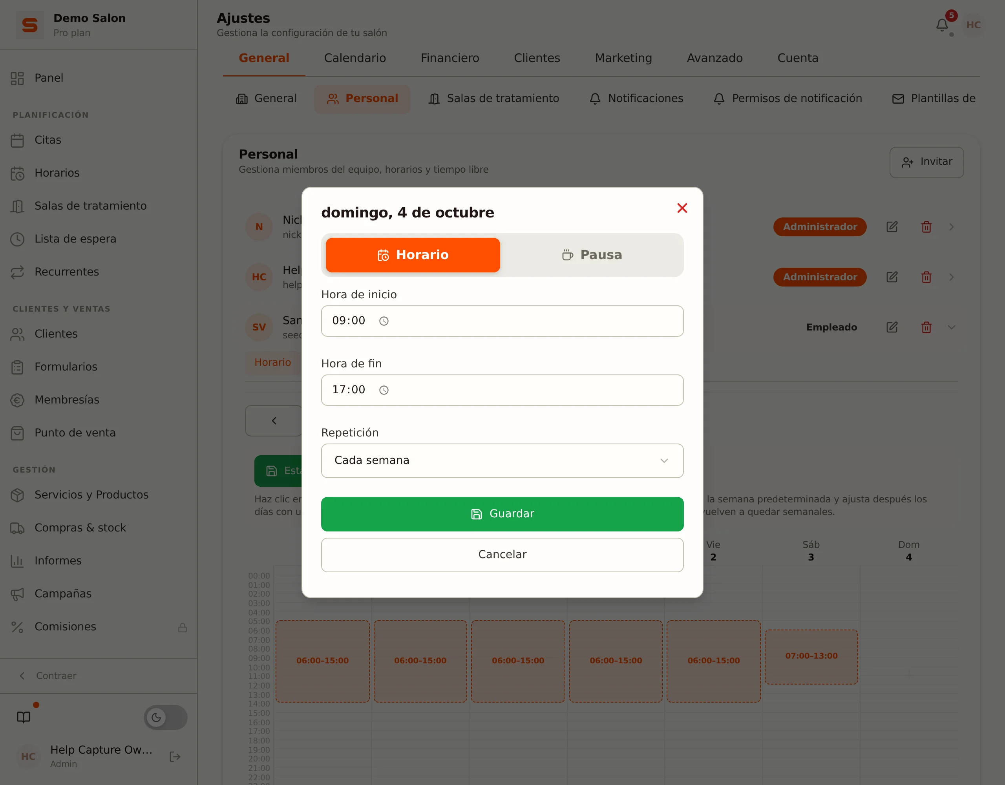This screenshot has height=785, width=1005.
Task: Edit the Empleado staff member
Action: tap(892, 327)
